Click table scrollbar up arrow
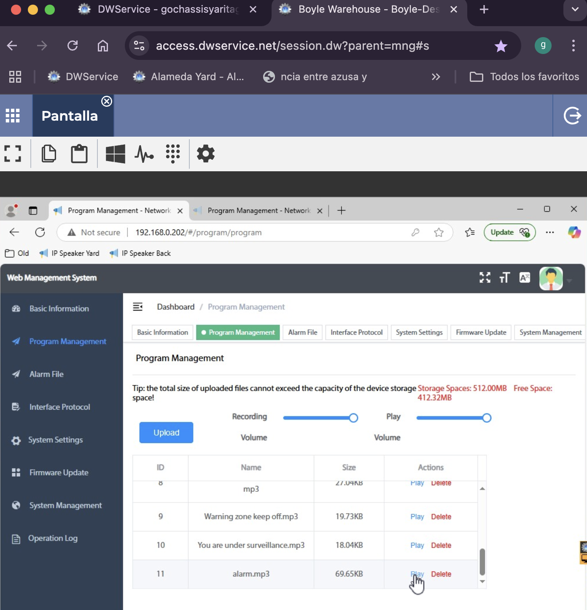Viewport: 587px width, 610px height. click(x=482, y=489)
